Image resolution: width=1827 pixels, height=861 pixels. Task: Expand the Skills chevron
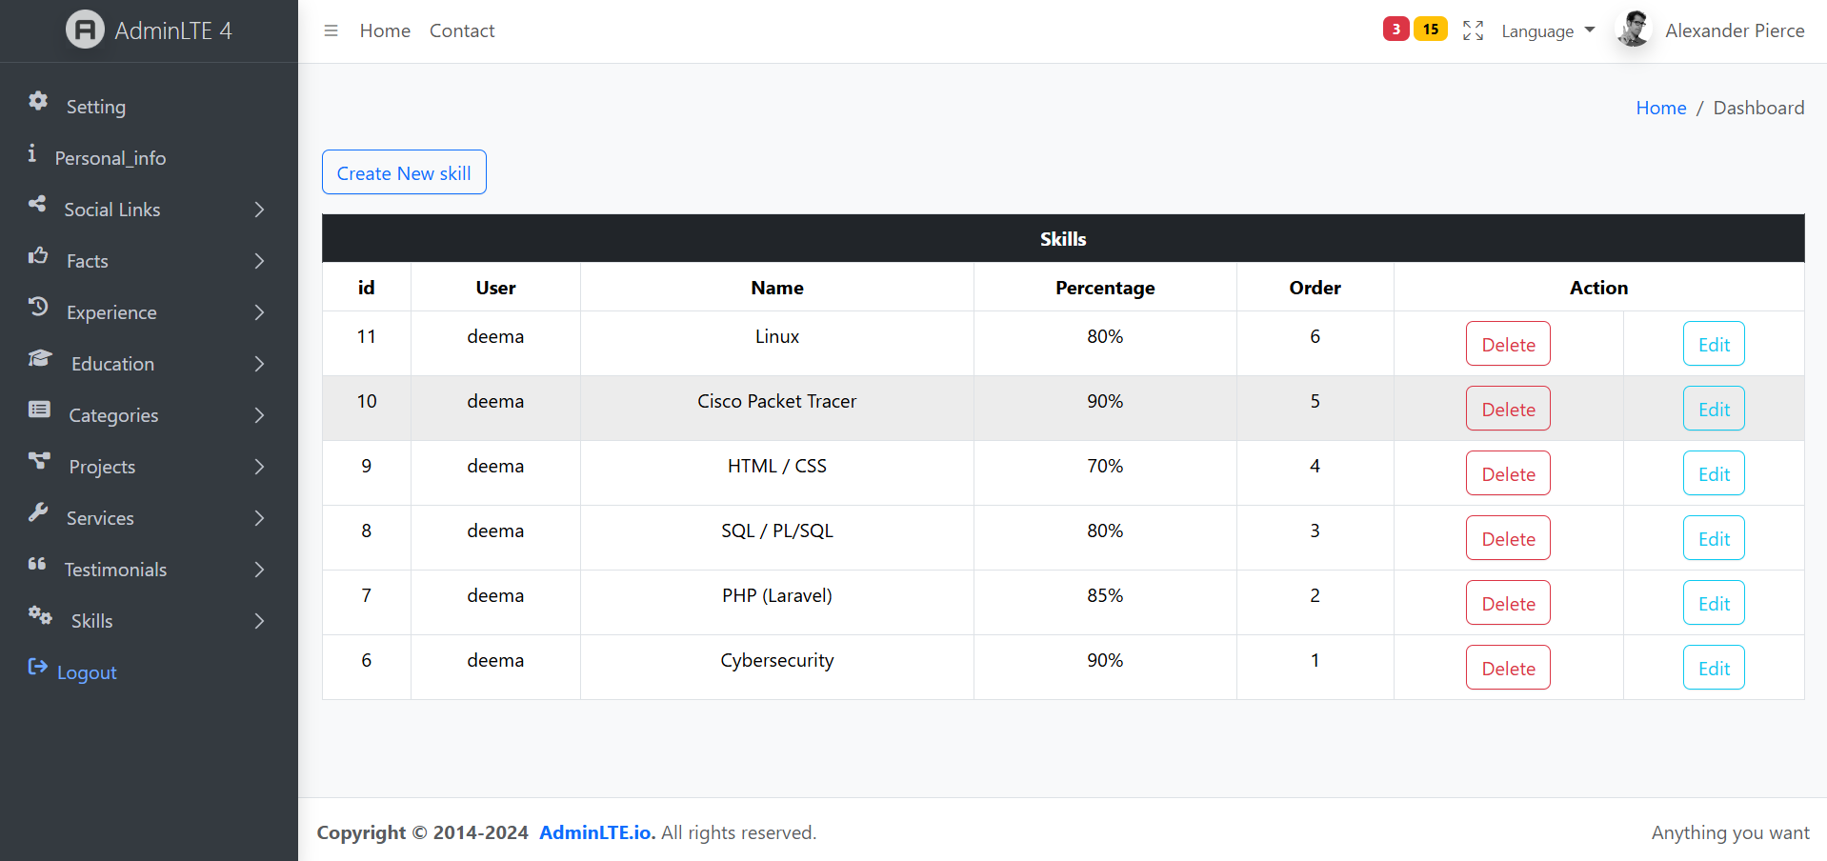pyautogui.click(x=259, y=621)
